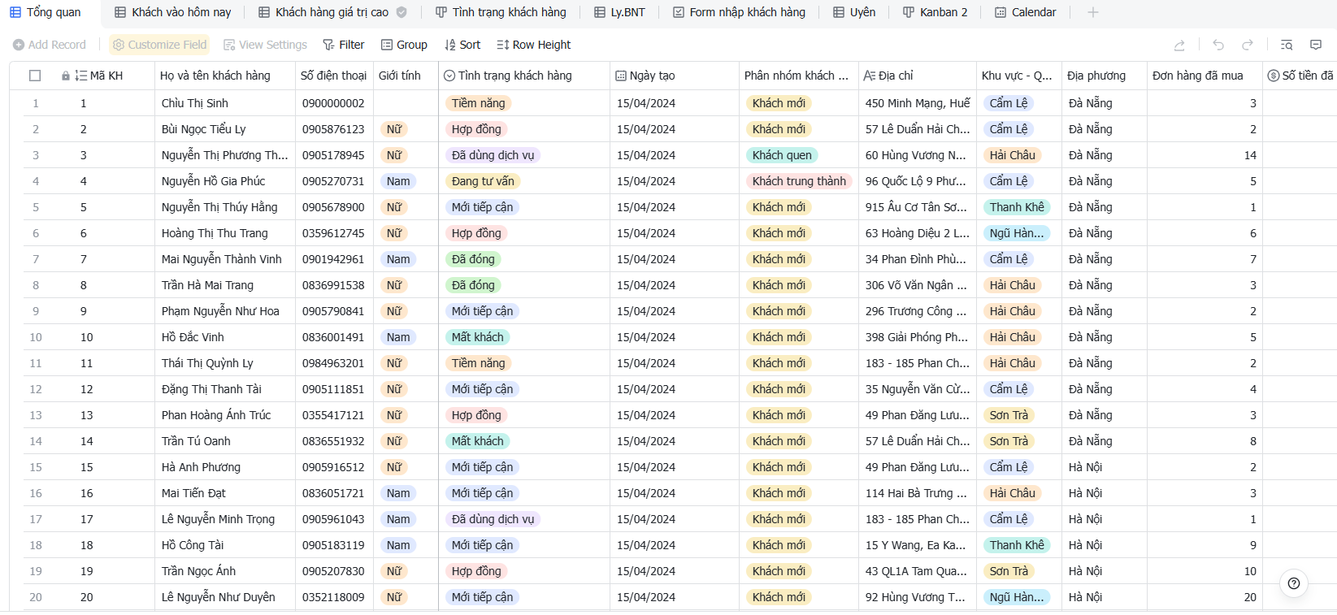Select name Phan Hoàng Ánh Trúc
The height and width of the screenshot is (615, 1337).
pyautogui.click(x=216, y=415)
